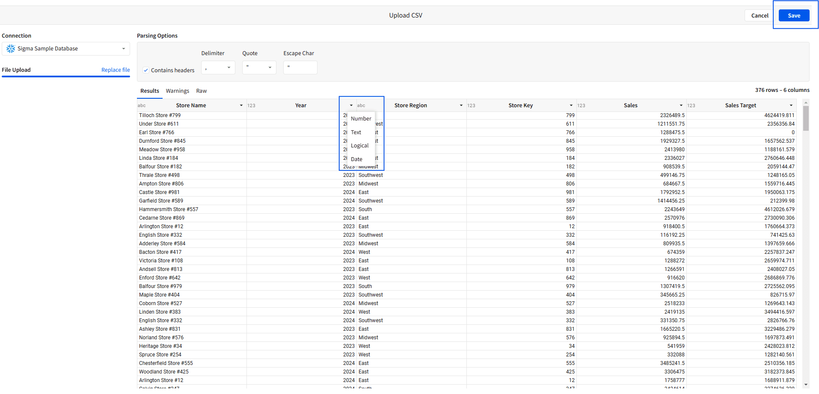The width and height of the screenshot is (819, 394).
Task: Click the Replace file link
Action: click(116, 70)
